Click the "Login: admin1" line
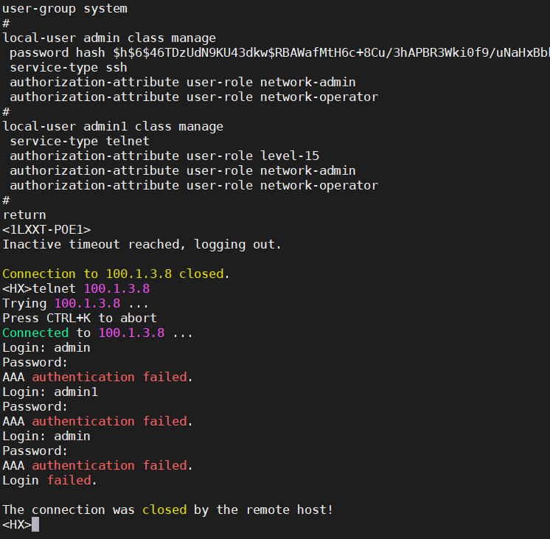Viewport: 550px width, 539px height. click(x=50, y=392)
